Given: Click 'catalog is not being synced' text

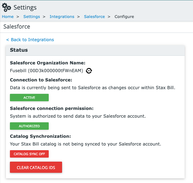Looking at the screenshot, I should point(86,144).
